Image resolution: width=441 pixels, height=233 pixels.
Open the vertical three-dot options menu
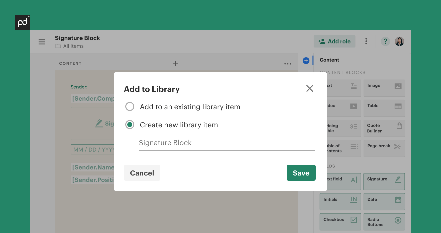pos(366,41)
